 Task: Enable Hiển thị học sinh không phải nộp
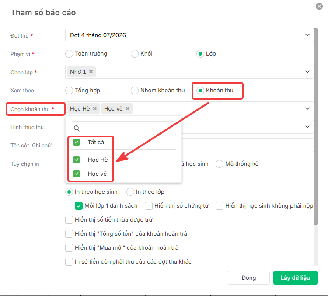[x=220, y=206]
